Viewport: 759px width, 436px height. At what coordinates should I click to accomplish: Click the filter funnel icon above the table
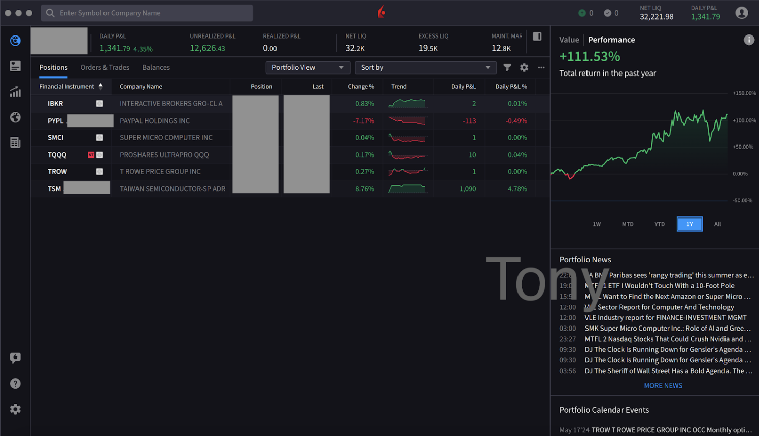[x=507, y=67]
